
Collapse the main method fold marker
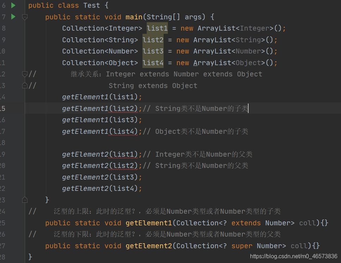click(25, 17)
